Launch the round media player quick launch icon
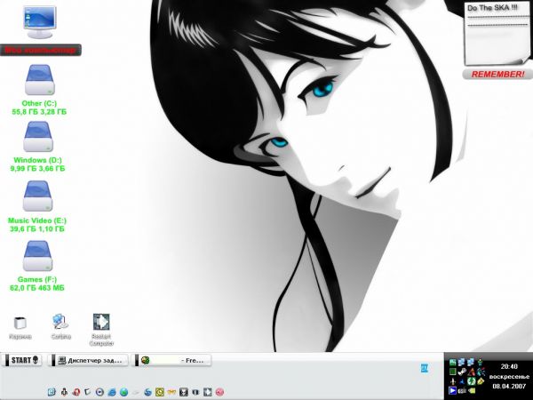Image resolution: width=533 pixels, height=400 pixels. pos(99,392)
